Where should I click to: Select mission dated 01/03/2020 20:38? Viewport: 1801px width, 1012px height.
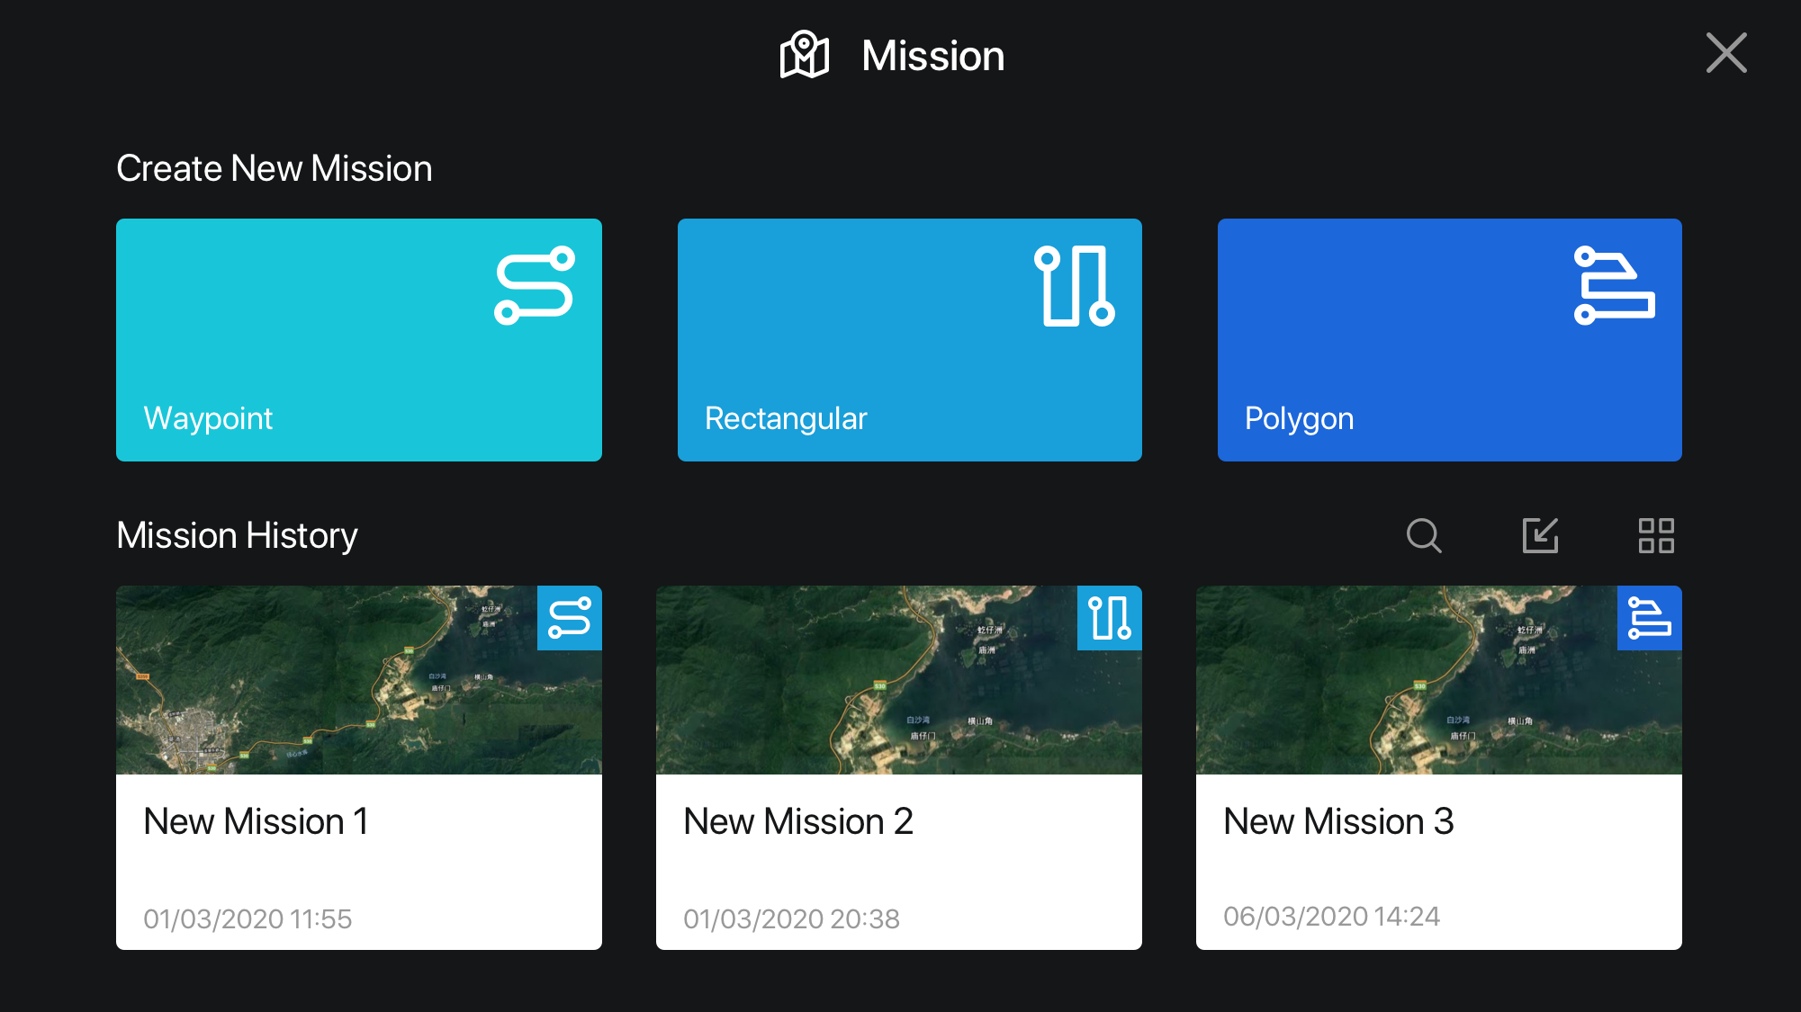click(791, 918)
